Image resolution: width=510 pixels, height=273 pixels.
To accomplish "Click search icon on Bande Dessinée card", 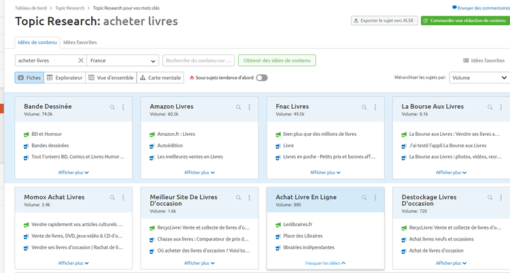I will point(112,107).
